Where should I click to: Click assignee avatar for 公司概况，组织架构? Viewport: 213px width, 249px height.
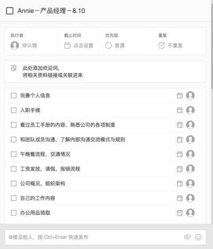[190, 184]
